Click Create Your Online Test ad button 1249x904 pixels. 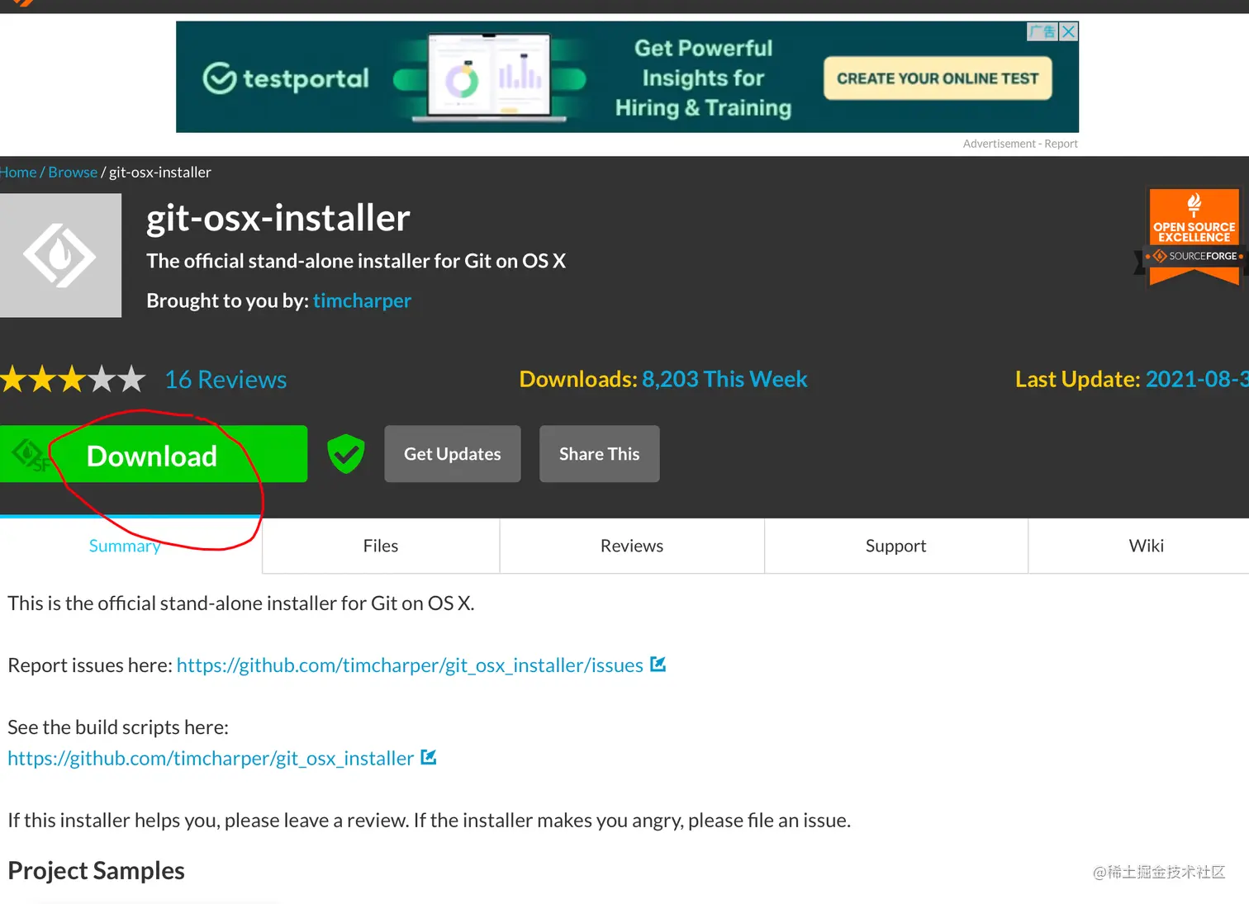[938, 78]
